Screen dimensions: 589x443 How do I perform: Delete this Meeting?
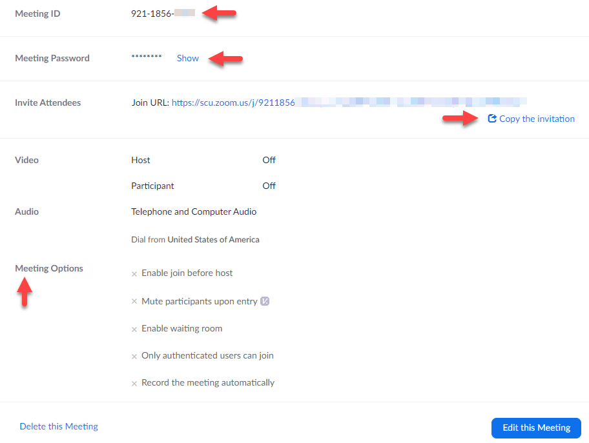[x=59, y=426]
